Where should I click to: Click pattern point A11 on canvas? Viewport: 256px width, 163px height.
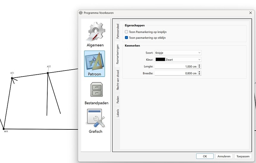pyautogui.click(x=4, y=129)
